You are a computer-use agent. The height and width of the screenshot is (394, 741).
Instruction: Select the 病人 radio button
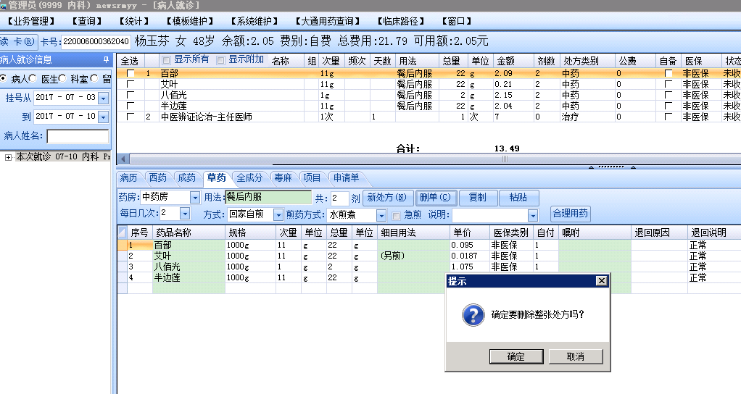click(x=4, y=78)
